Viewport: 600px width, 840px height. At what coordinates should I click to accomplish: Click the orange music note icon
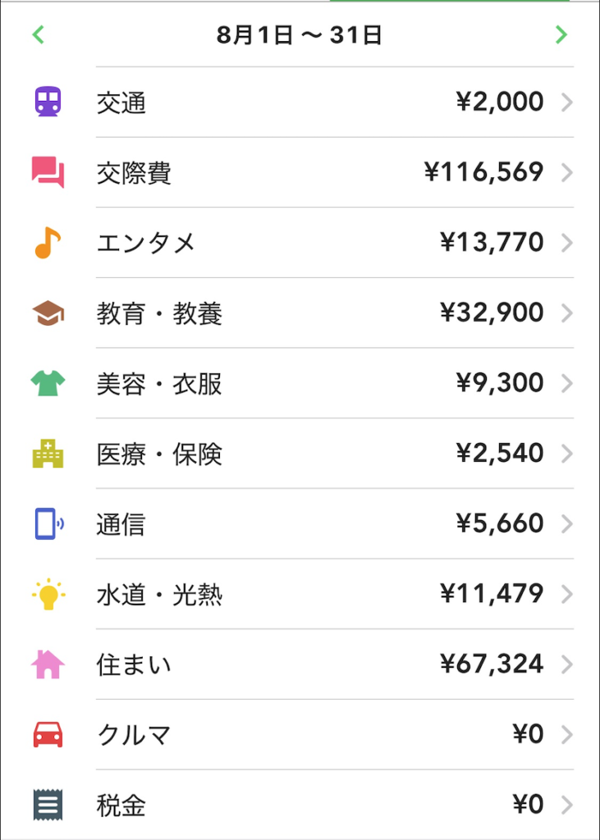48,243
